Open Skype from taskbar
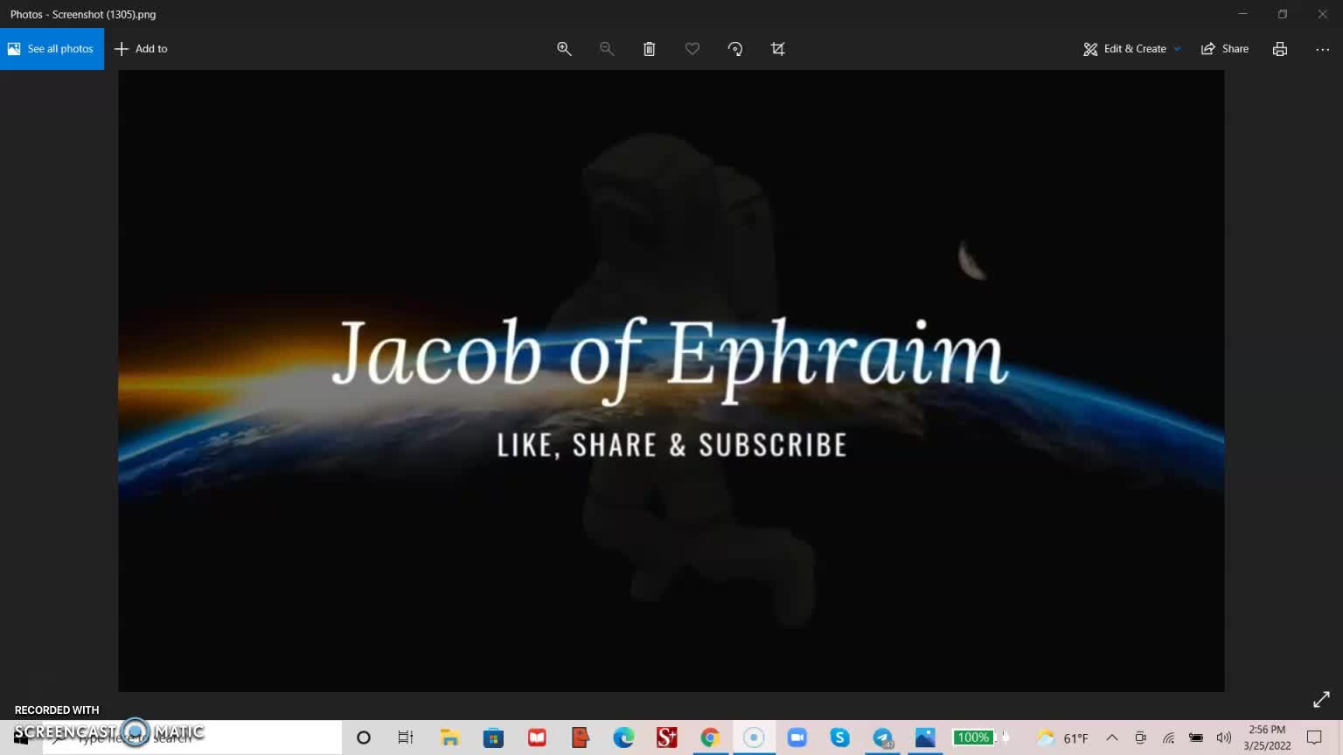This screenshot has width=1343, height=755. [839, 738]
